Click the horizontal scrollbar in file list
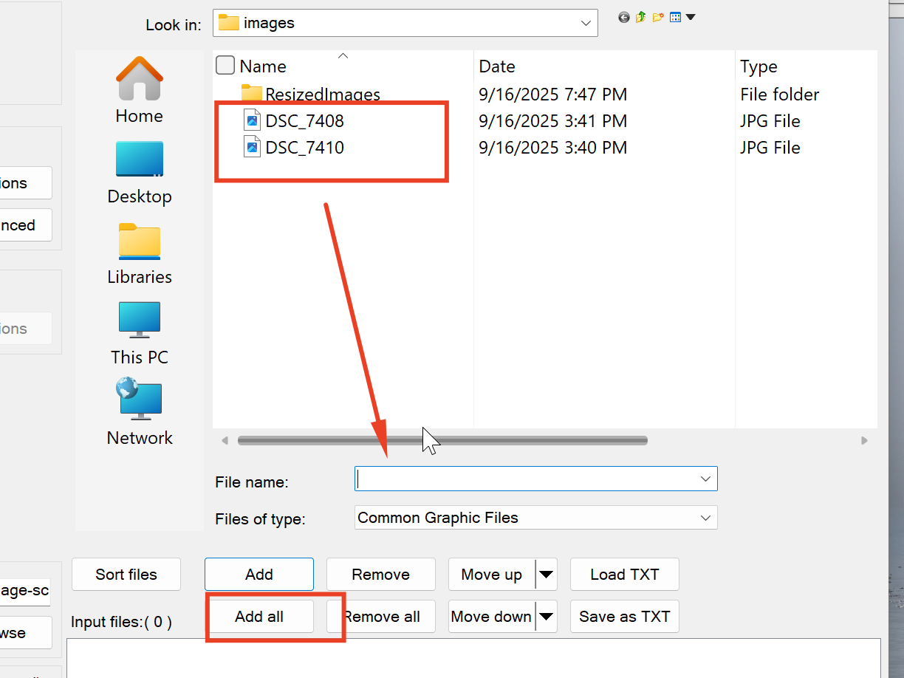904x678 pixels. tap(442, 441)
